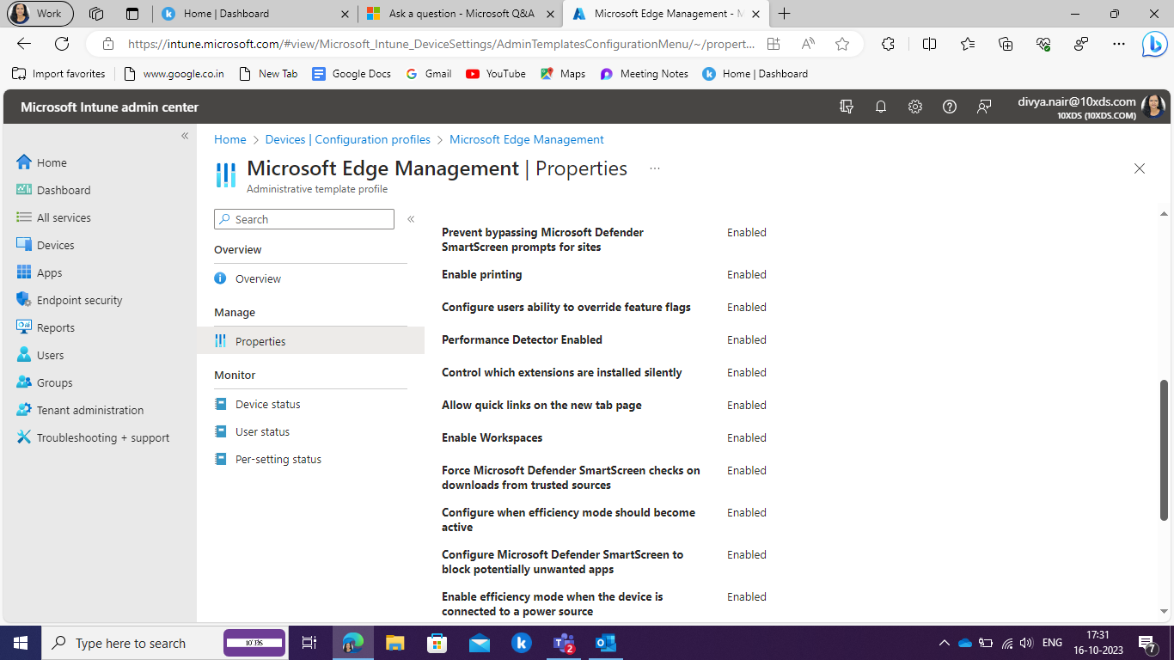Image resolution: width=1174 pixels, height=660 pixels.
Task: Open the Gmail bookmark
Action: 428,74
